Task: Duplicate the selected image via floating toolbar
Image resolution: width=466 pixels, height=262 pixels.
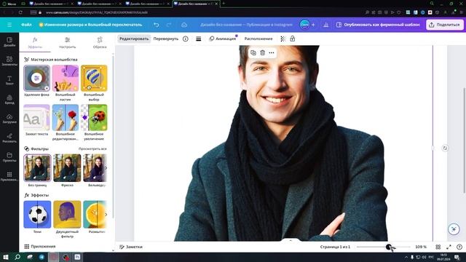Action: click(x=253, y=53)
